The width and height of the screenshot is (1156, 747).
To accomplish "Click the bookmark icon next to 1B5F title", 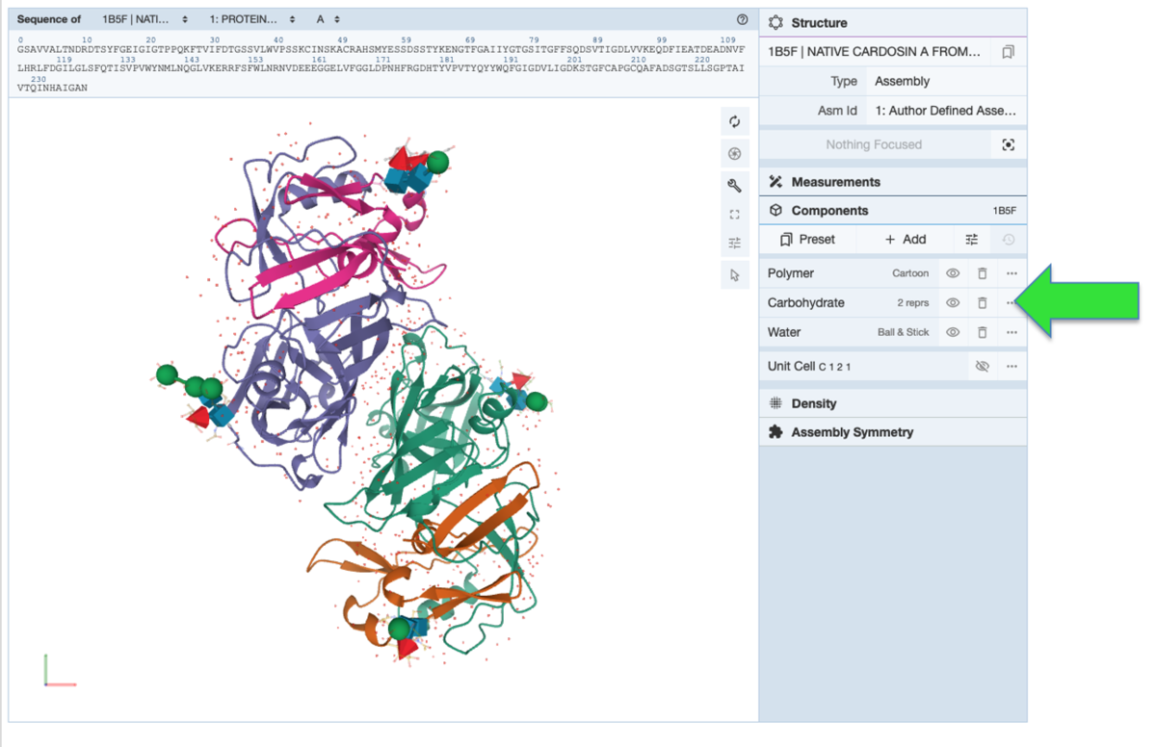I will pos(1008,51).
